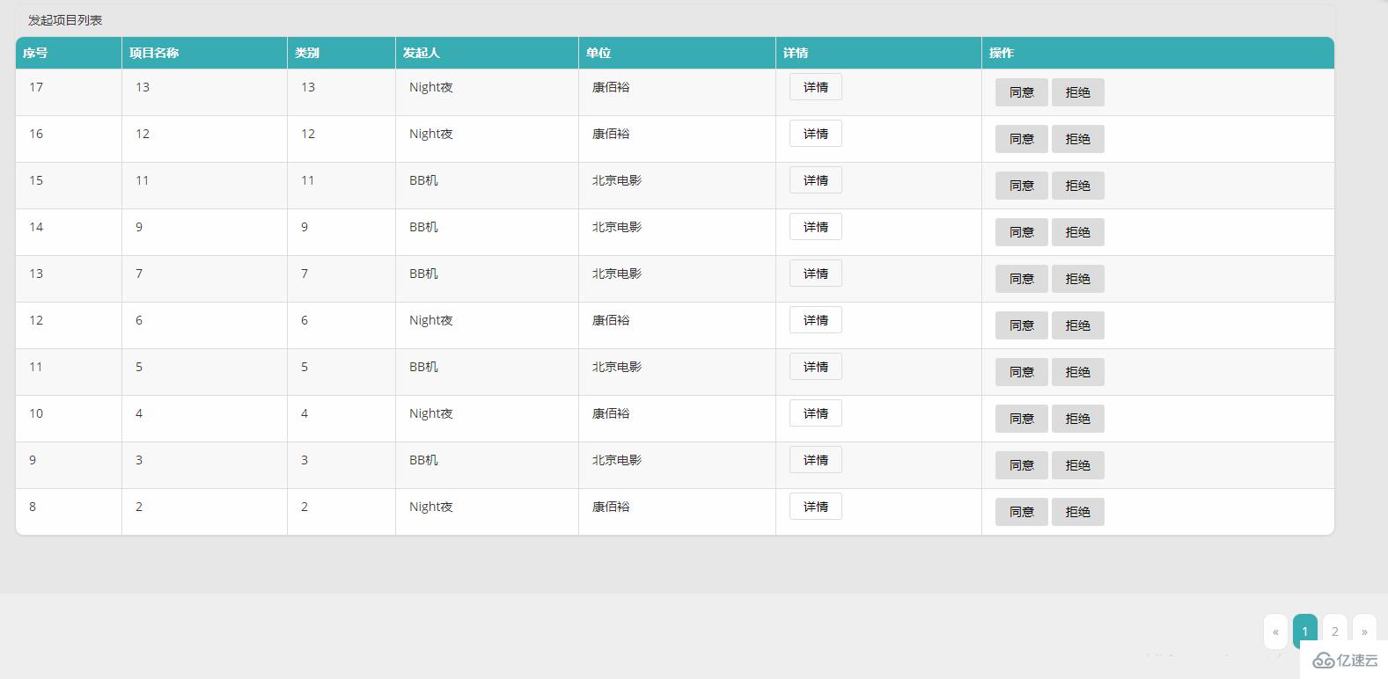Approve row 12 with 同意

[1021, 325]
